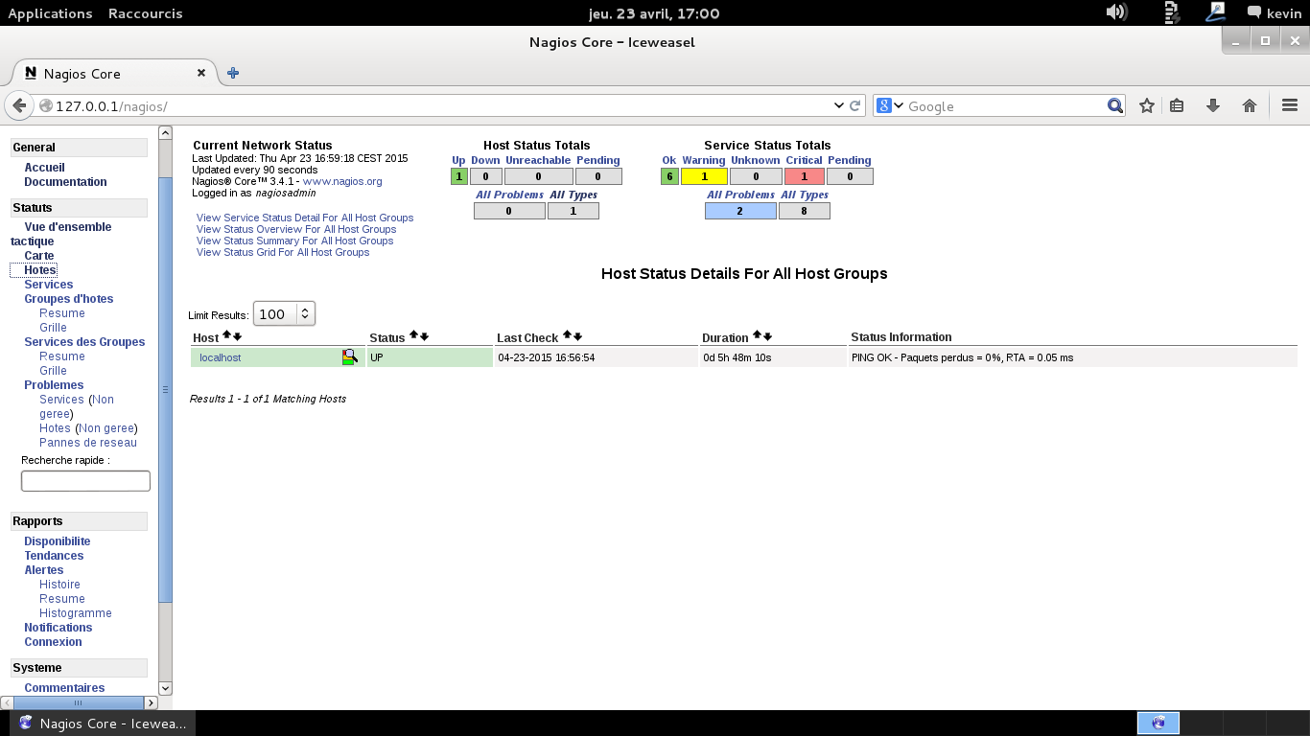
Task: Bookmark this page with the star icon
Action: coord(1146,105)
